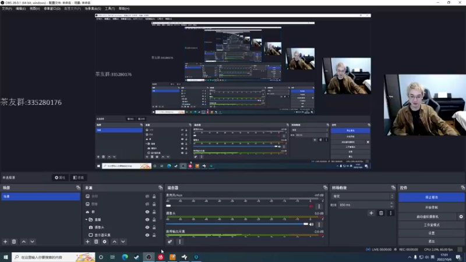Undock the Sources panel using its float icon
Screen dimensions: 466x262
161,187
